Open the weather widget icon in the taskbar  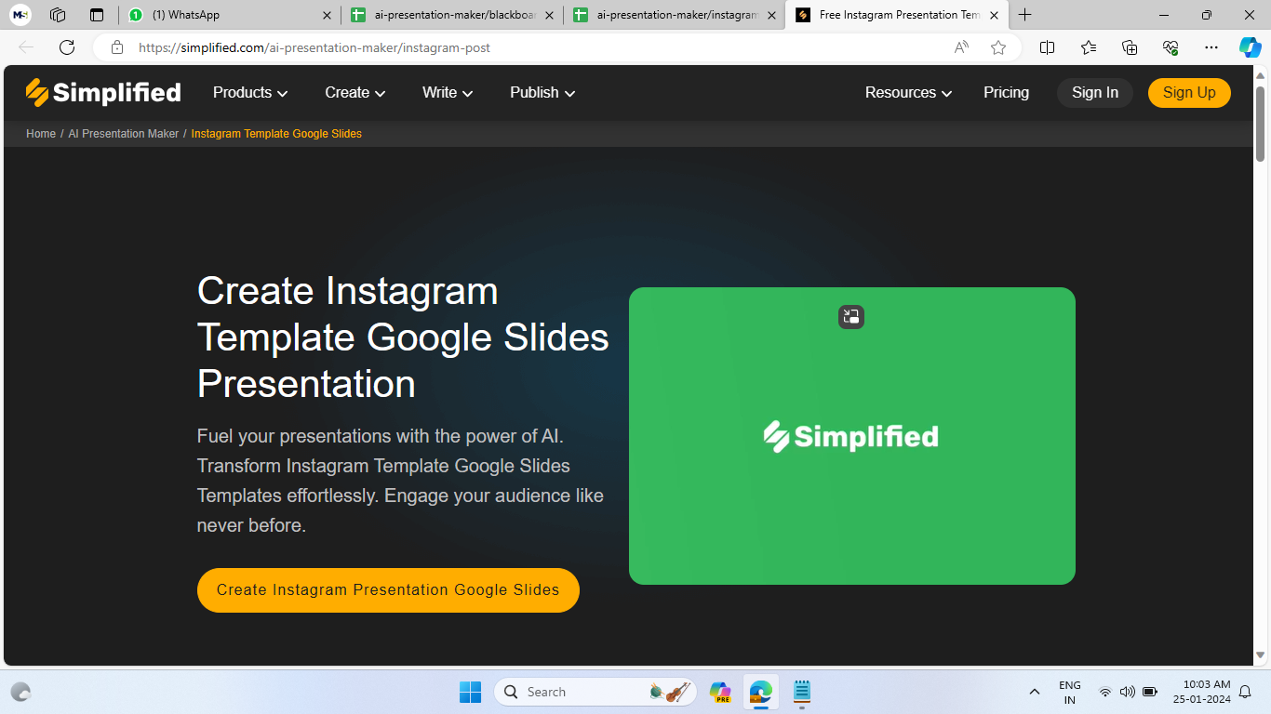(20, 692)
